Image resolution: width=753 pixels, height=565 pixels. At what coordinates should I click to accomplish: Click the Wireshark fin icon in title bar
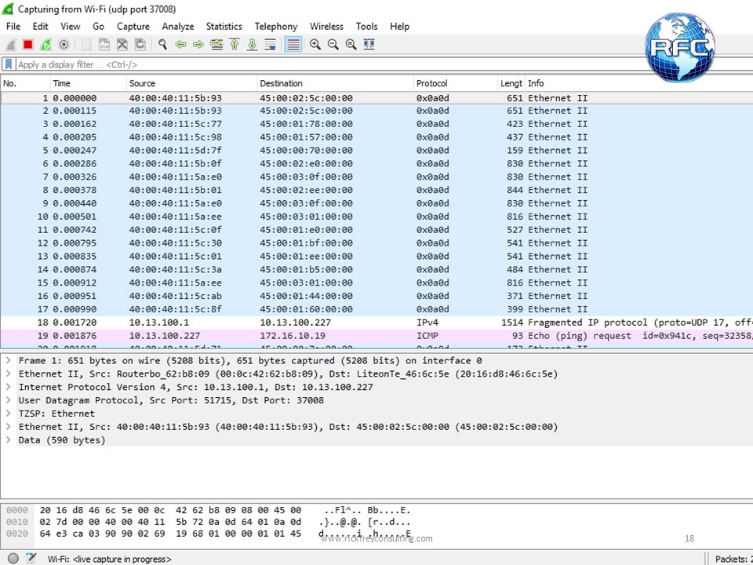(8, 9)
